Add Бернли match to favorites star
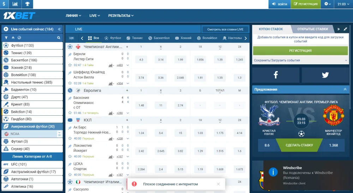This screenshot has width=353, height=193. (70, 65)
